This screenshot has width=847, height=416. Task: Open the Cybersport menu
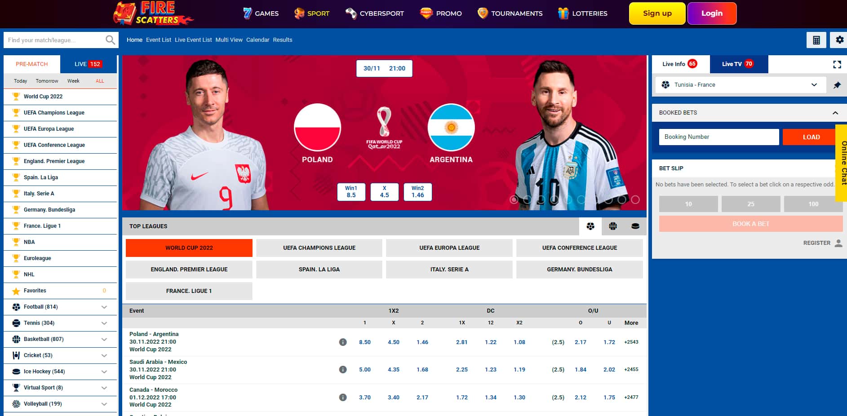(375, 13)
